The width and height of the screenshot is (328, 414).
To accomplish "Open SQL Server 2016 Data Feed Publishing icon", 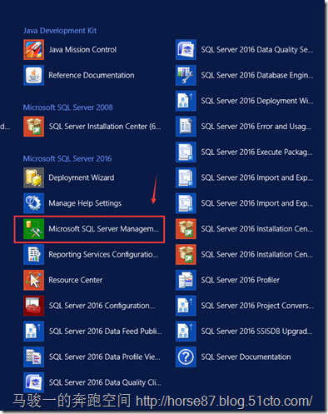I will 33,332.
